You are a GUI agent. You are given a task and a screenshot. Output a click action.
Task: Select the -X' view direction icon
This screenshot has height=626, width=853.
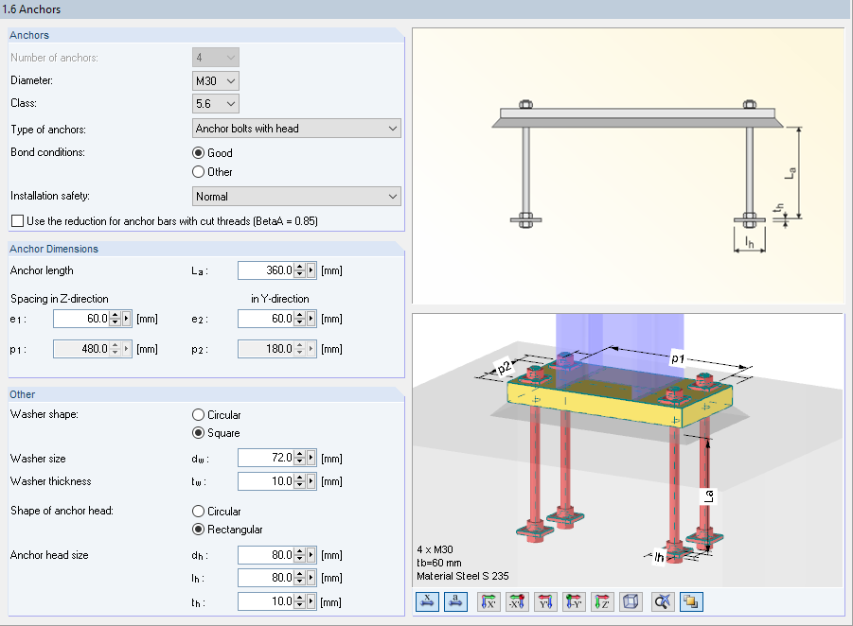click(517, 601)
